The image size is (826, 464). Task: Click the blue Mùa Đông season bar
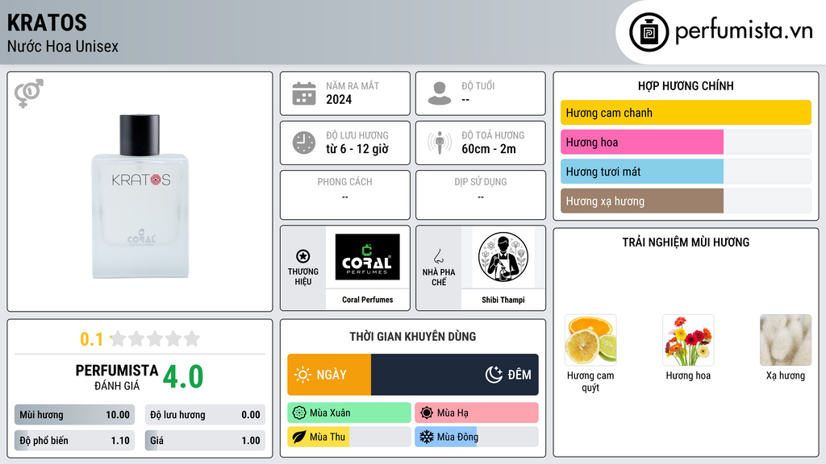[x=445, y=437]
